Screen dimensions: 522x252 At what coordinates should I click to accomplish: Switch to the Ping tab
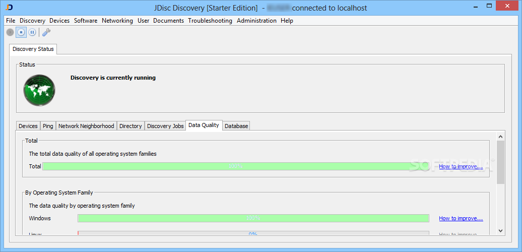(48, 126)
